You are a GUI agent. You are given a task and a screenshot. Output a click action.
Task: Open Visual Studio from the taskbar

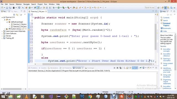tap(51, 97)
